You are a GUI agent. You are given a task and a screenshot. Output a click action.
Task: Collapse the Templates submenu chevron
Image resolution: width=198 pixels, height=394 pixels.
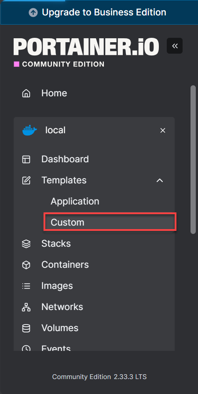(160, 180)
